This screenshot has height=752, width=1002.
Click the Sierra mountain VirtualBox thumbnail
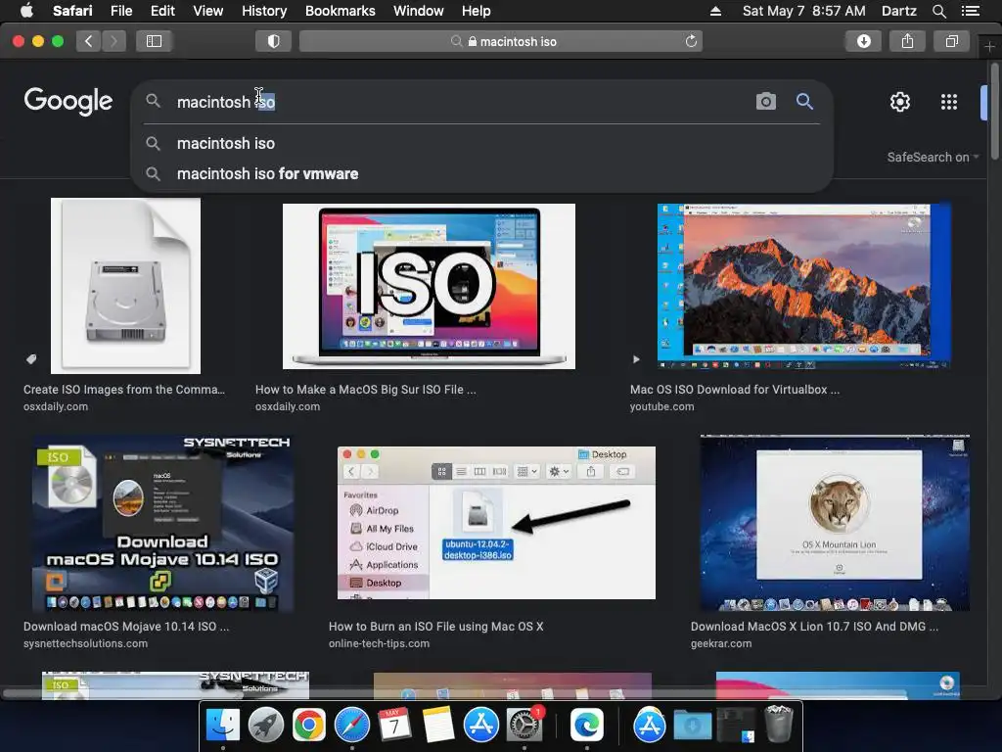[804, 287]
